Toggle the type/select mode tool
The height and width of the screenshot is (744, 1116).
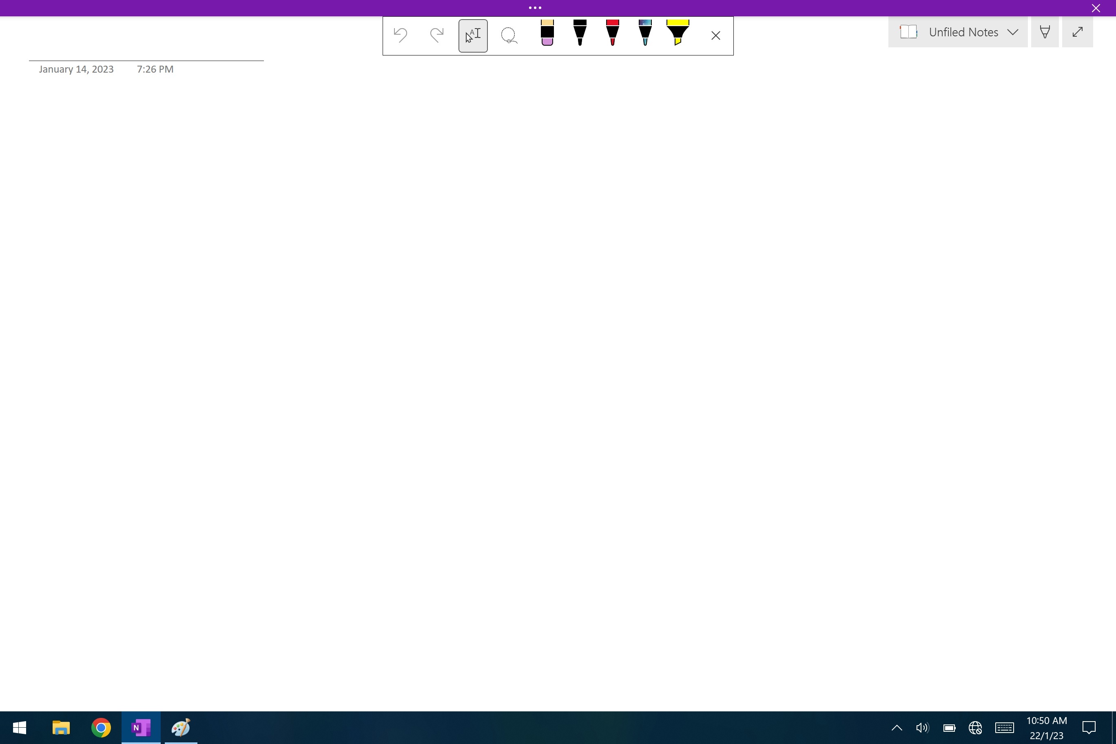coord(472,35)
